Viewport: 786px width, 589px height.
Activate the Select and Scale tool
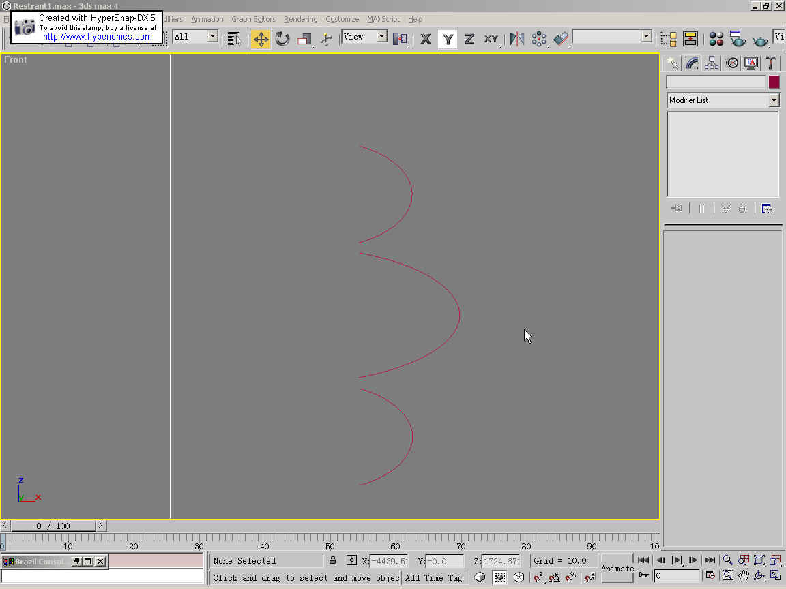click(304, 39)
